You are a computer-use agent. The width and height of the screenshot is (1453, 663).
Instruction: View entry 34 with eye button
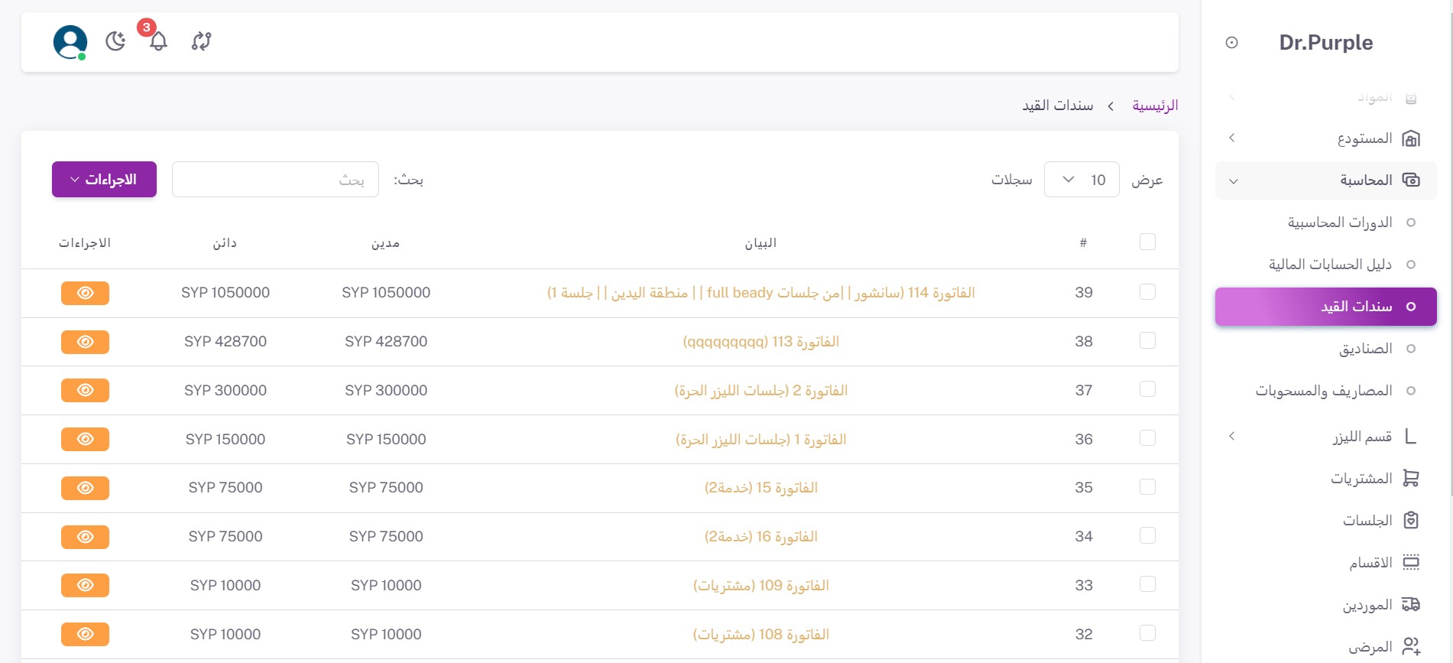[85, 537]
